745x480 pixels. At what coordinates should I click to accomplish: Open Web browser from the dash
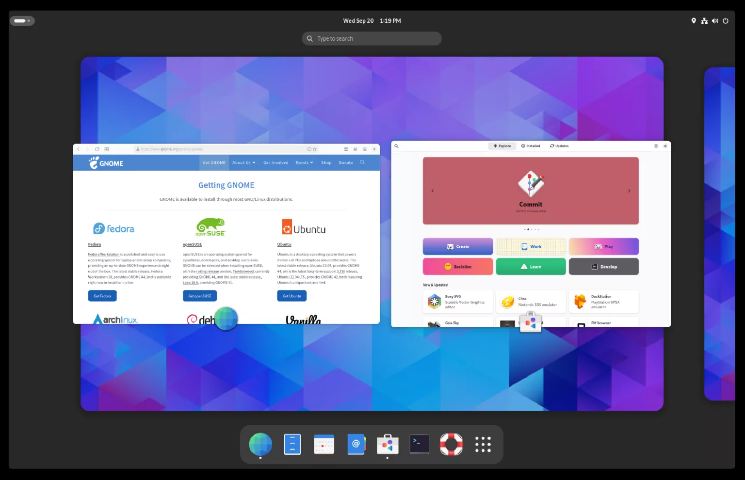click(260, 444)
